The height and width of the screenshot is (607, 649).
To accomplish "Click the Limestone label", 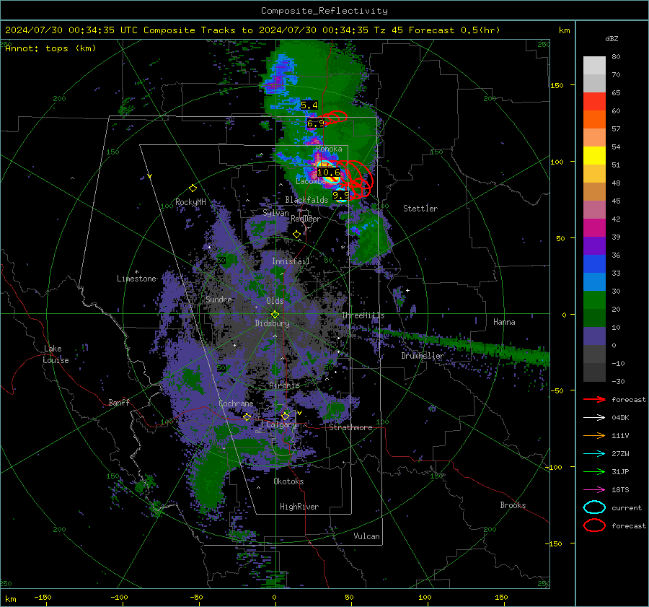I will click(136, 279).
